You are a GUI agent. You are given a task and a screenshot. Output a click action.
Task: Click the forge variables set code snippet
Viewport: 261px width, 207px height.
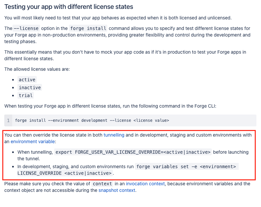click(x=186, y=167)
